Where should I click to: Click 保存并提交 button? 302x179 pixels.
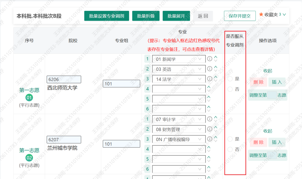coord(240,16)
